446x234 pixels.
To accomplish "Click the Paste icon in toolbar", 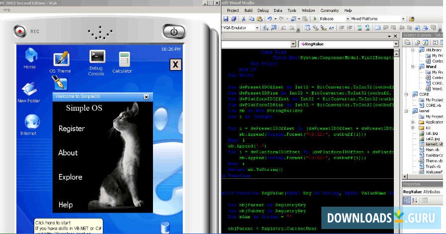I will tap(259, 19).
